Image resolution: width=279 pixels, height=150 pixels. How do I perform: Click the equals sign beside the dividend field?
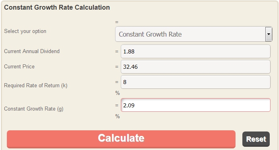coord(117,51)
